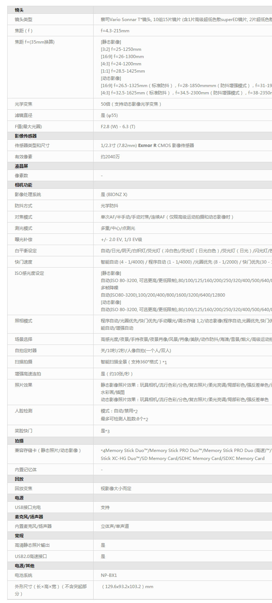Click the [3:2] f=25-1250mm line
Image resolution: width=272 pixels, height=603 pixels.
(121, 49)
